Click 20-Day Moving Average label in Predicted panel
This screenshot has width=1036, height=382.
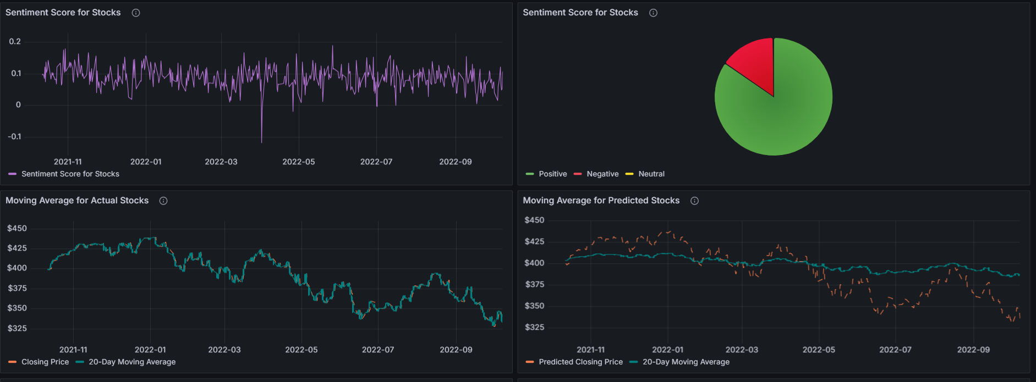[686, 362]
